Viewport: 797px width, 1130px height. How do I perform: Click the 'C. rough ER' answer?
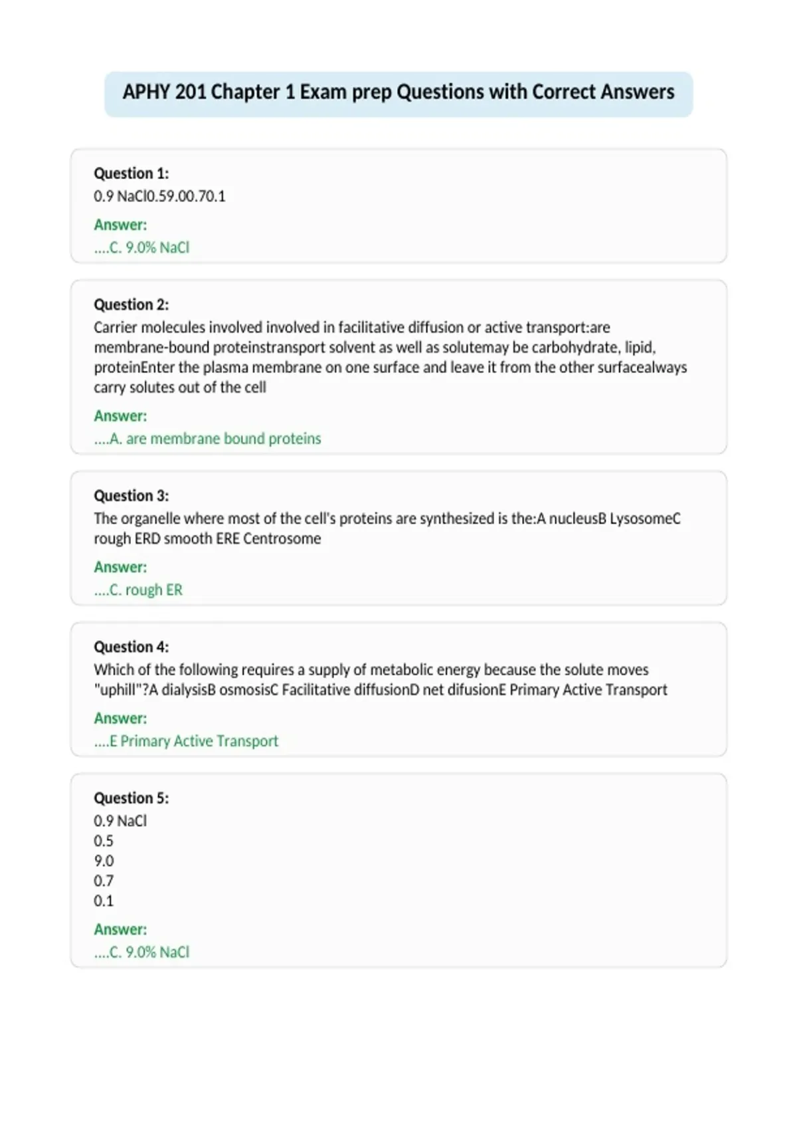click(138, 590)
